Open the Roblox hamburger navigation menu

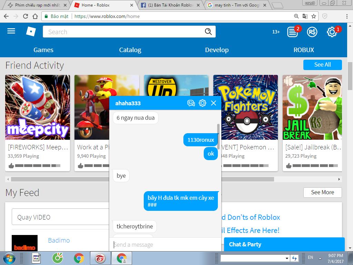[x=11, y=31]
